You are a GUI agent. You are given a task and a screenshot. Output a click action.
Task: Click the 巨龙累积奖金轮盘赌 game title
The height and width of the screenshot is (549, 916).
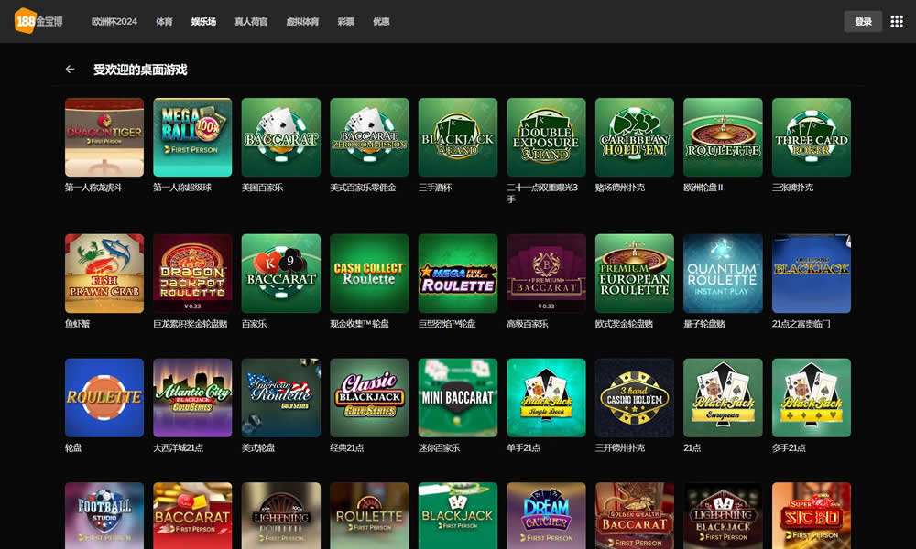click(190, 324)
